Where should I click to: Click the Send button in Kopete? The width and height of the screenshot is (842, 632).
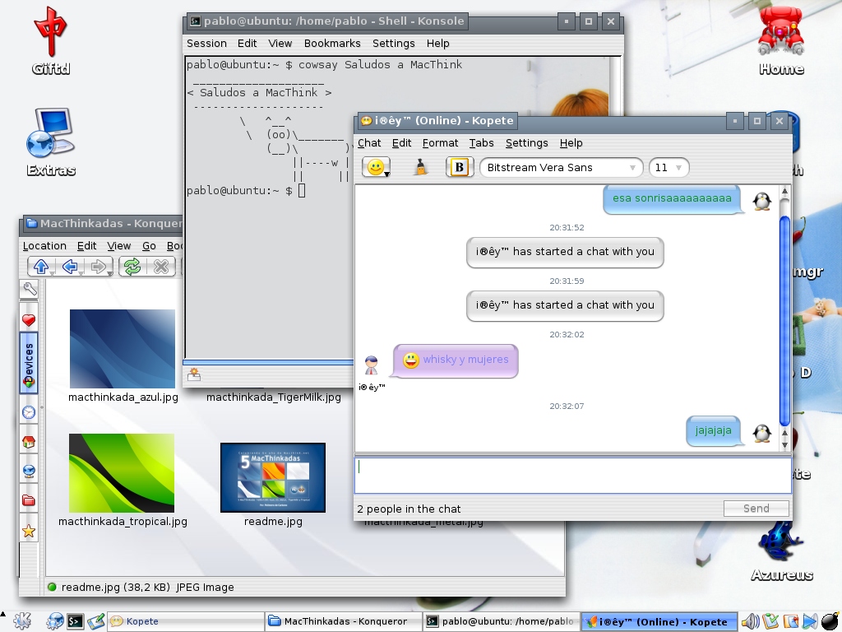[x=756, y=509]
